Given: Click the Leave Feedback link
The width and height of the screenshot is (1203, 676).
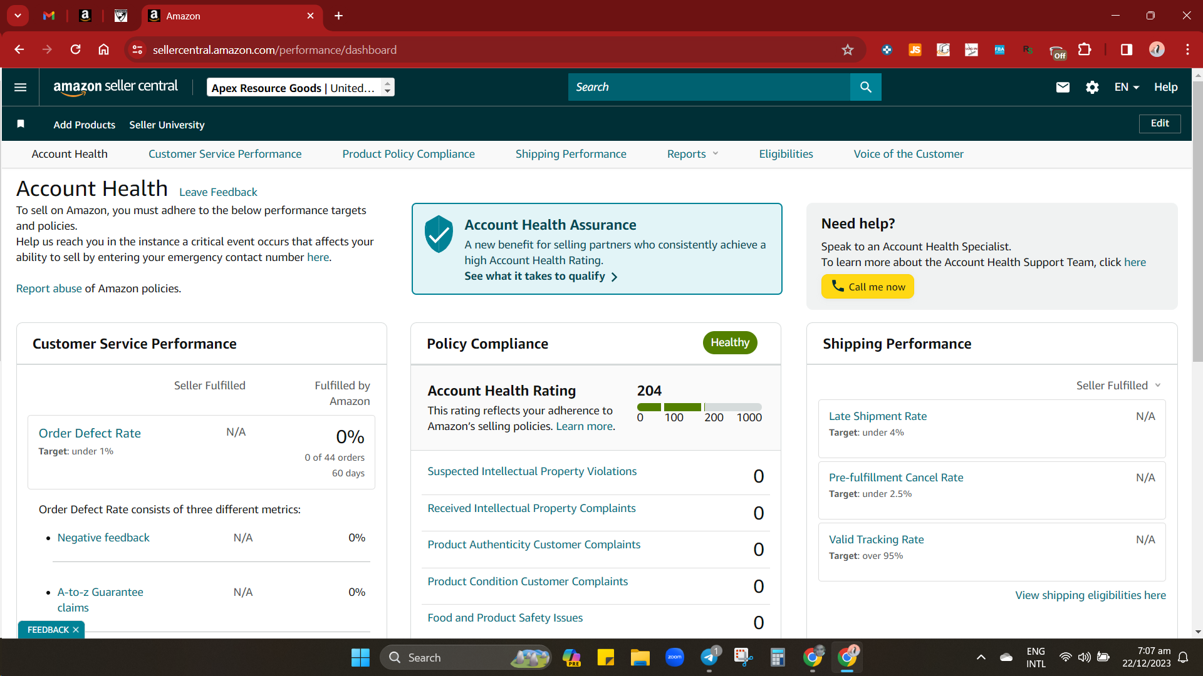Looking at the screenshot, I should [x=218, y=192].
